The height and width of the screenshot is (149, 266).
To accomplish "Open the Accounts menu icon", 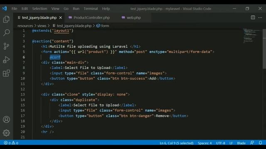I will (x=6, y=120).
